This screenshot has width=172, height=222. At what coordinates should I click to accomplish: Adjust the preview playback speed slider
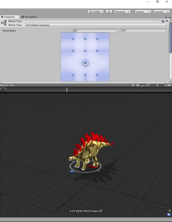[x=157, y=85]
